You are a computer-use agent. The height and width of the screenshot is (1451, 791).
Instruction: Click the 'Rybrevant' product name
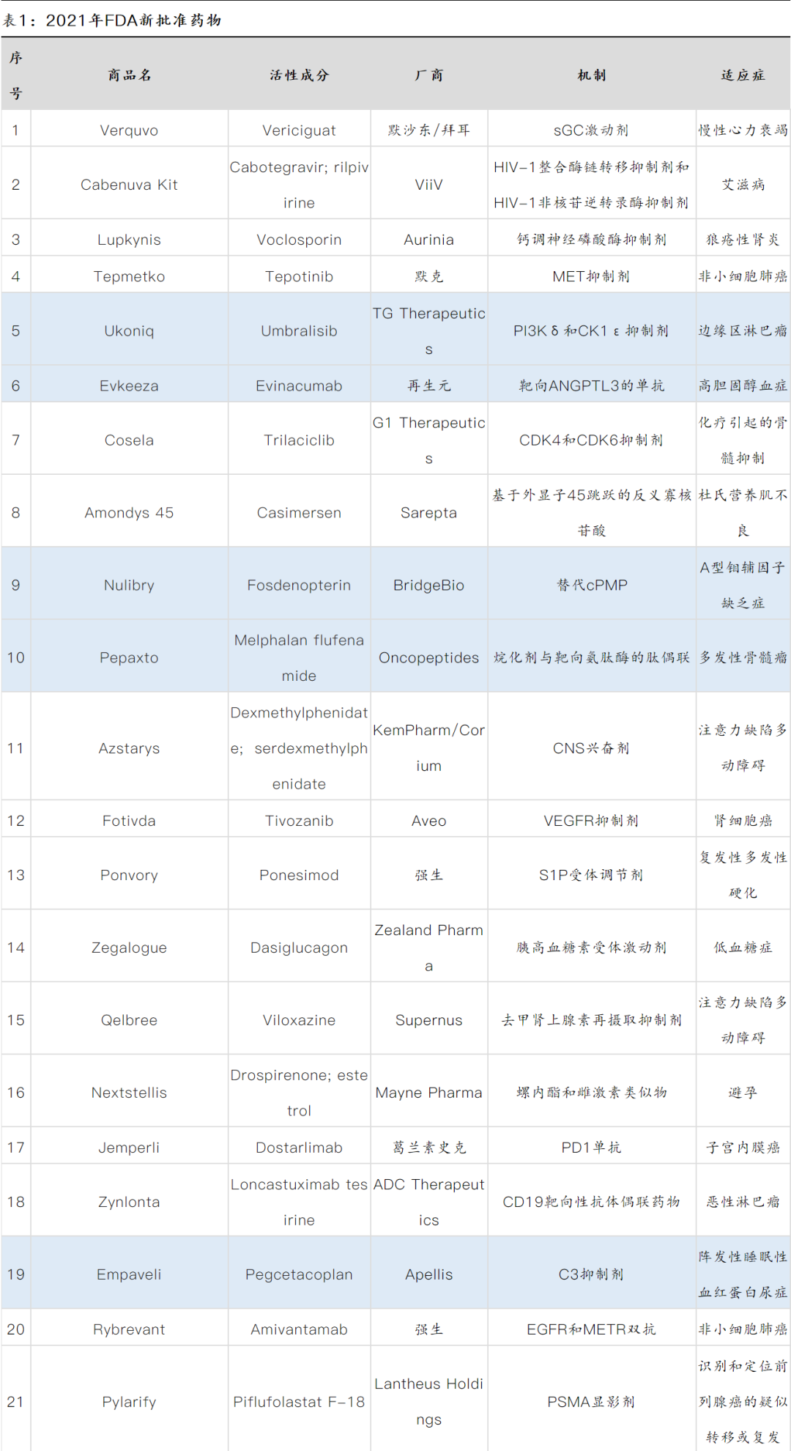point(129,1329)
